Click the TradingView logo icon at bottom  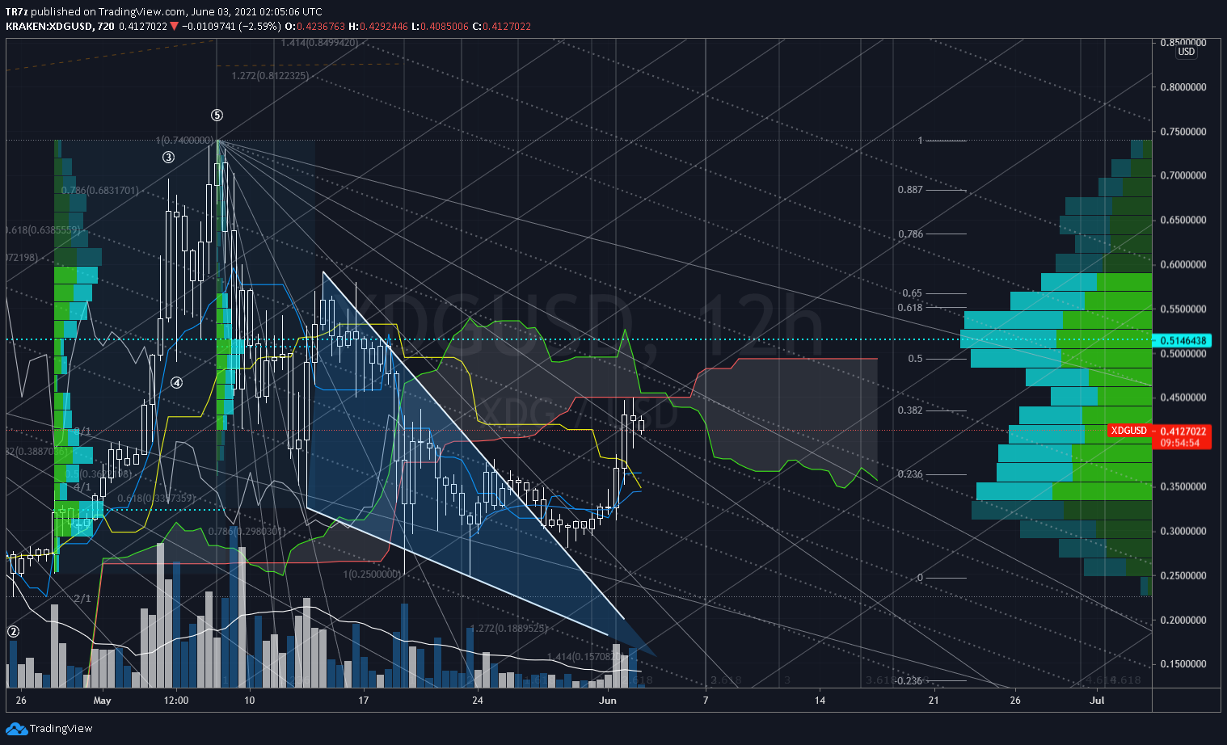[16, 728]
